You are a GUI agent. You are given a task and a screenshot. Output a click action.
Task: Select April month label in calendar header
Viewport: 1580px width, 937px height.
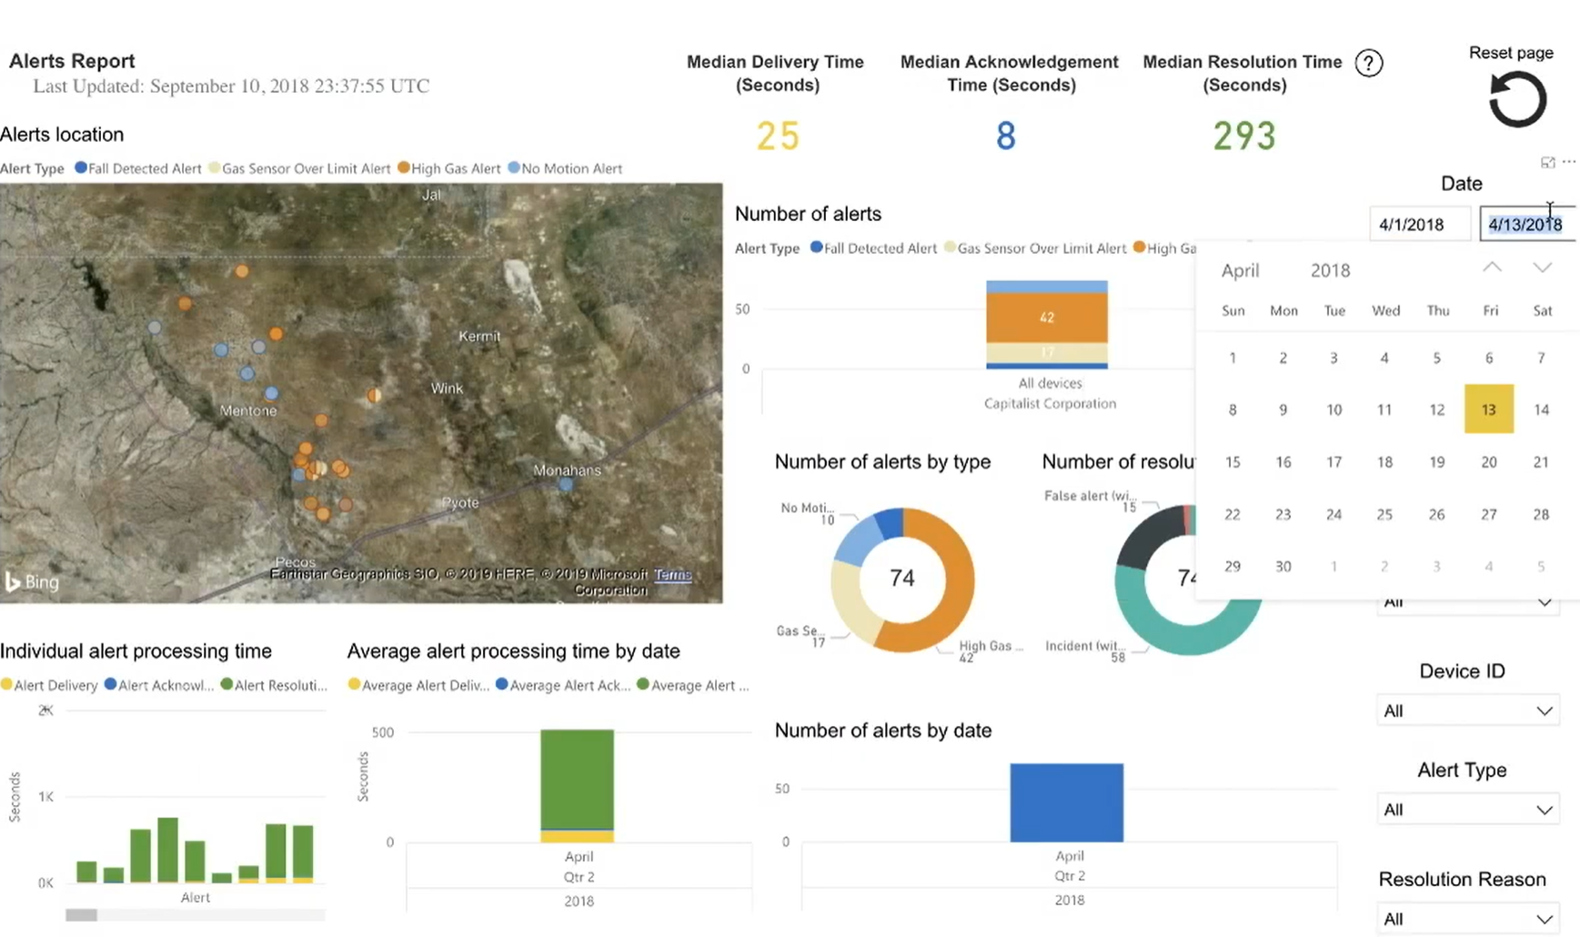1240,270
